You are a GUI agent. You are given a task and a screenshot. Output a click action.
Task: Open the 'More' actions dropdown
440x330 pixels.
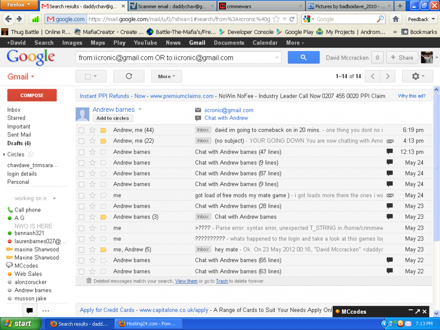(166, 76)
